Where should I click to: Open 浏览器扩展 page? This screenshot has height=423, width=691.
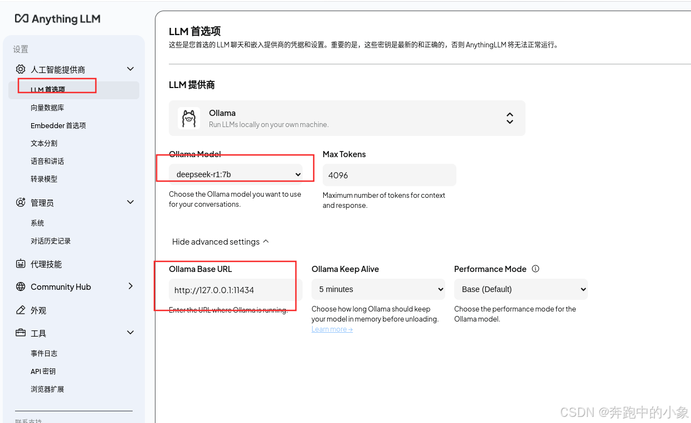click(x=47, y=389)
